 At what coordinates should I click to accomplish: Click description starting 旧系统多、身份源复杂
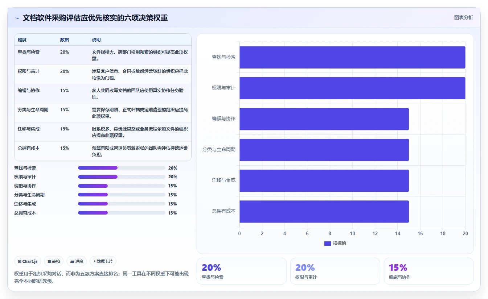coord(140,132)
